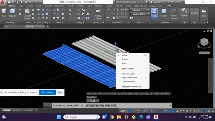Viewport: 215px width, 121px height.
Task: Expand the Align Gizmo With submenu
Action: [x=133, y=78]
